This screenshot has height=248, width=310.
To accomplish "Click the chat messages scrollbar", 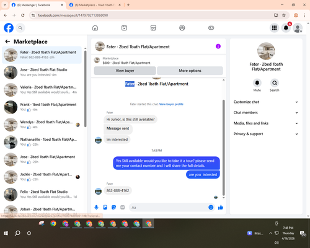I will [x=223, y=148].
